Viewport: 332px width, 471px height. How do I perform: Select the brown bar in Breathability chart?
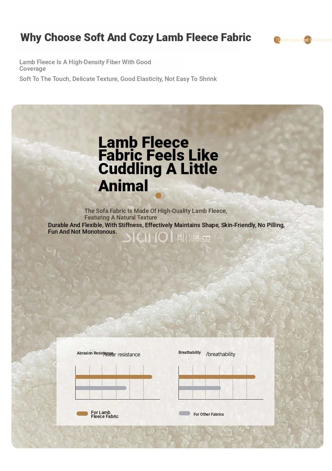click(217, 377)
